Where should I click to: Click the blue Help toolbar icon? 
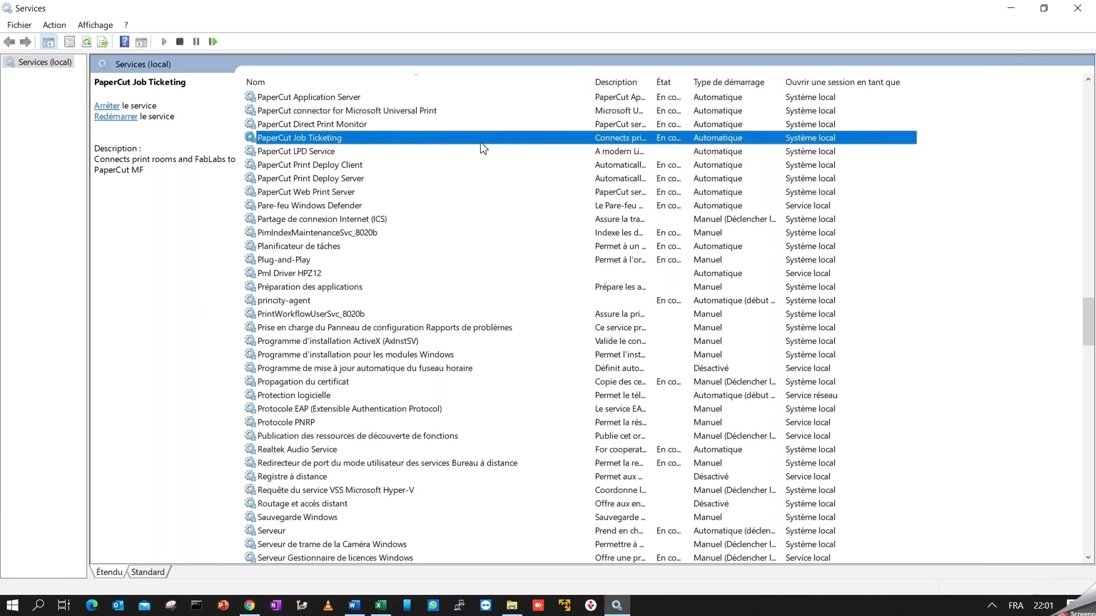tap(124, 42)
